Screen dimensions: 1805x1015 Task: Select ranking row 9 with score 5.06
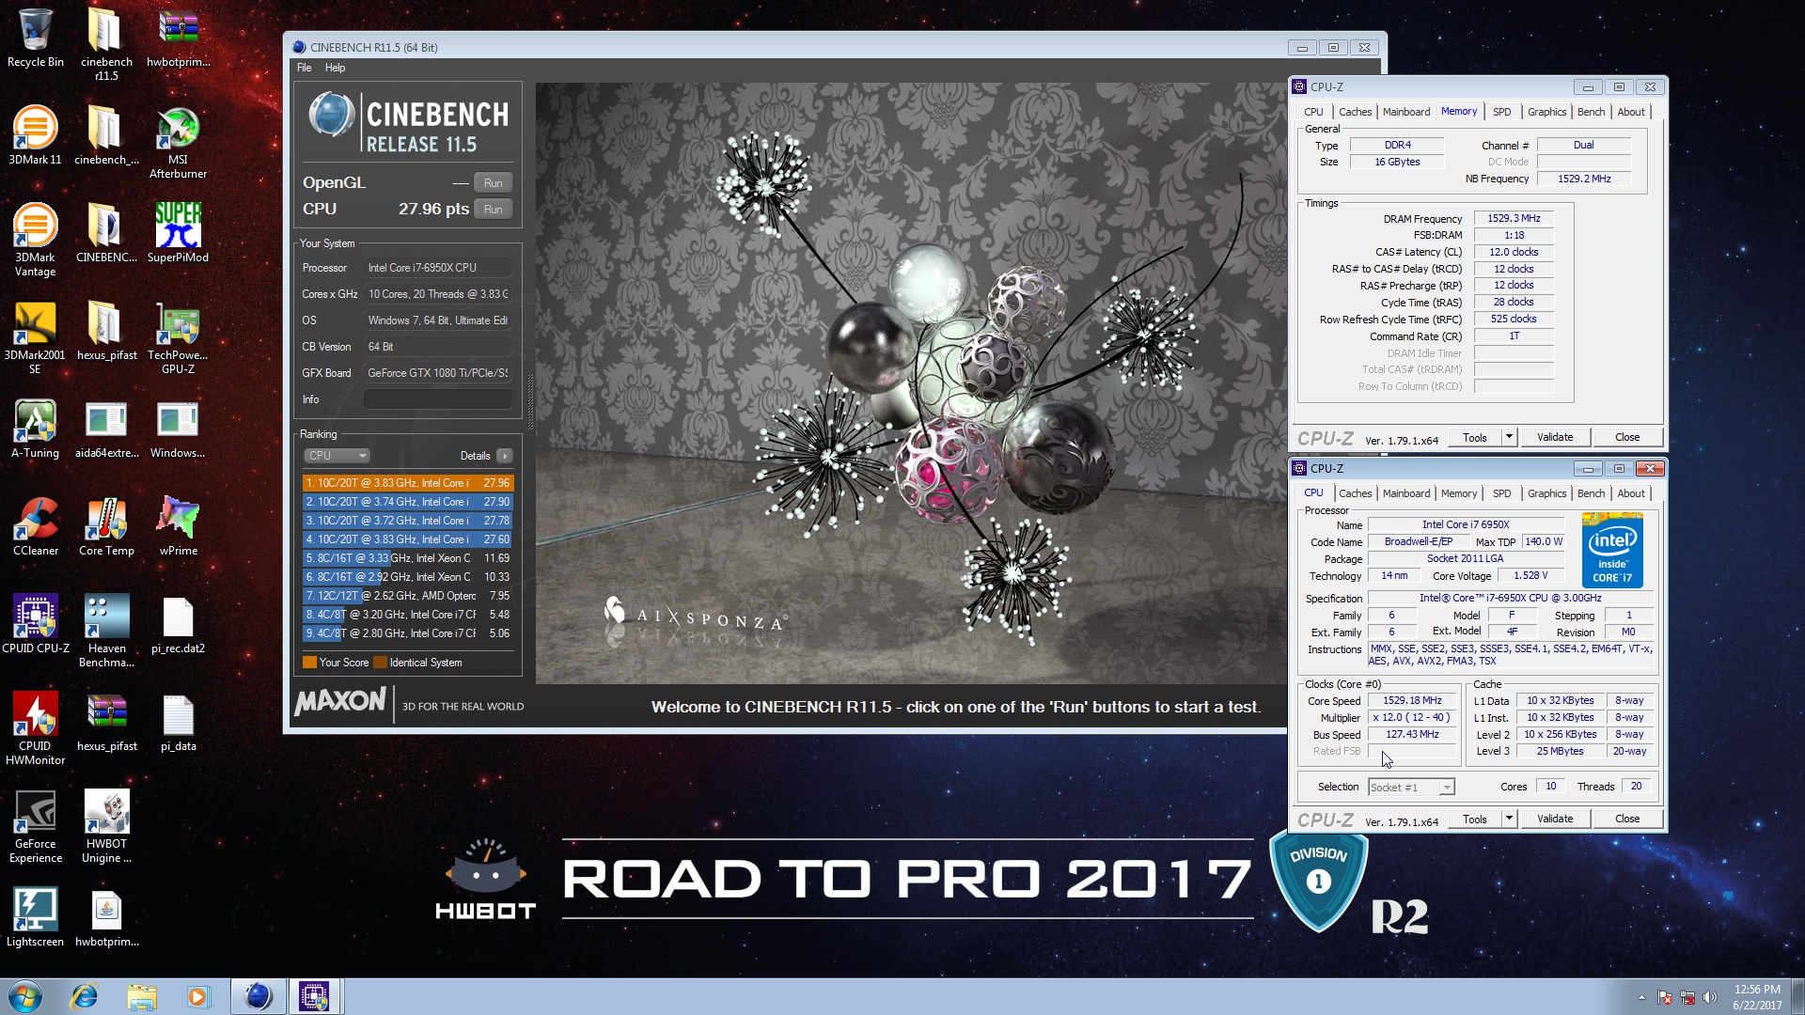click(x=408, y=633)
